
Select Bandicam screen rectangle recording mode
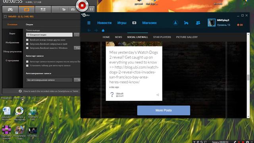pos(27,10)
